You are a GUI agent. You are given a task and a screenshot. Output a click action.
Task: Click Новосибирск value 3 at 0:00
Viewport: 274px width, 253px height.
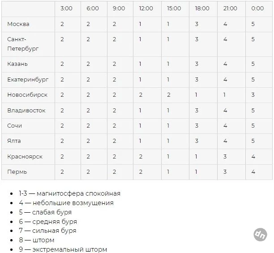click(253, 94)
